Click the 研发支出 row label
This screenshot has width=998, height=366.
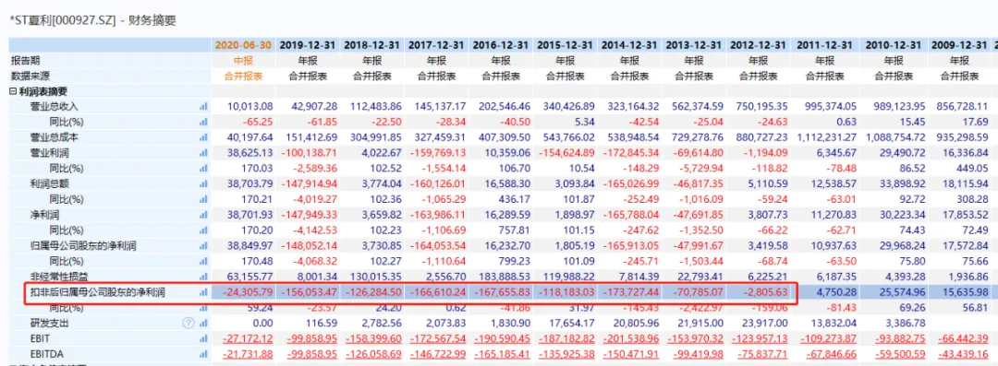50,323
